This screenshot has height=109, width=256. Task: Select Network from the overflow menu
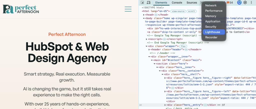pos(214,5)
